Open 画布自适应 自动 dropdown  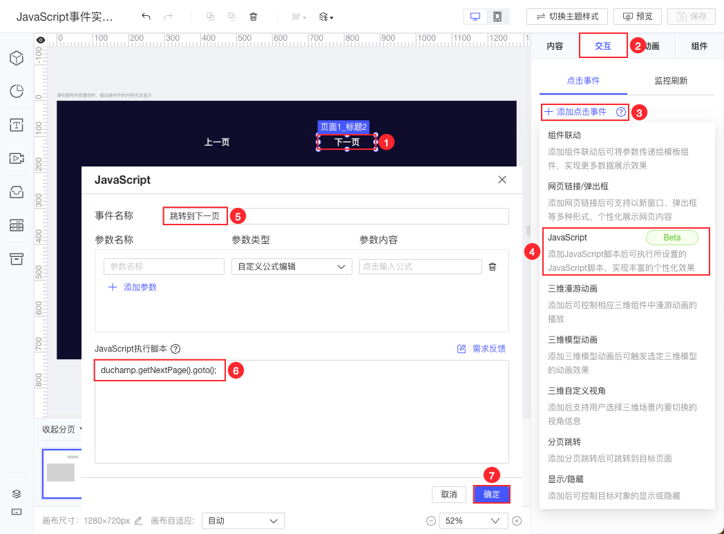[243, 521]
